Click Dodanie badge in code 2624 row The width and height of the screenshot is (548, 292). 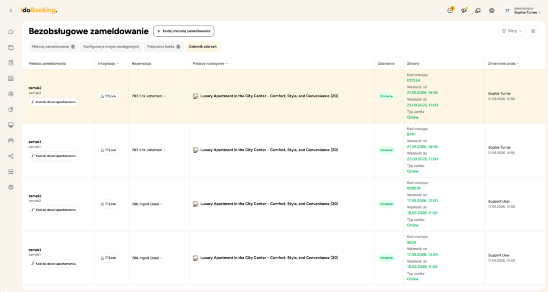pyautogui.click(x=386, y=258)
